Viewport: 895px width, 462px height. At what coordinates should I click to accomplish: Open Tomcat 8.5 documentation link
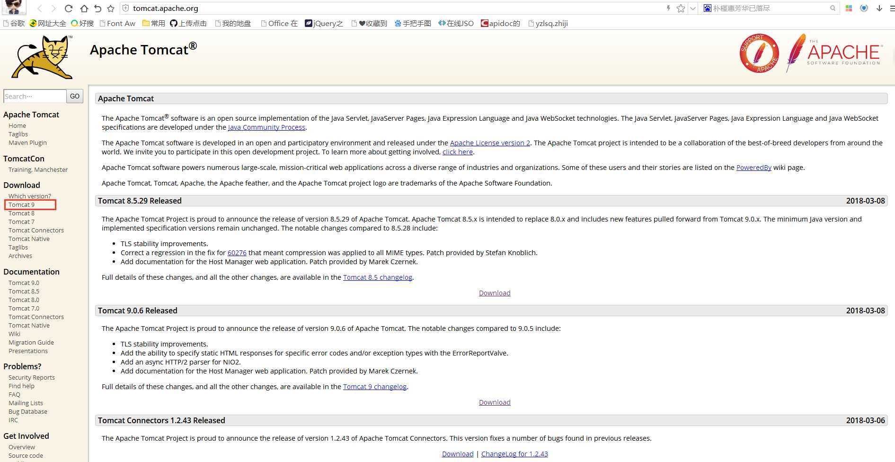click(x=24, y=292)
